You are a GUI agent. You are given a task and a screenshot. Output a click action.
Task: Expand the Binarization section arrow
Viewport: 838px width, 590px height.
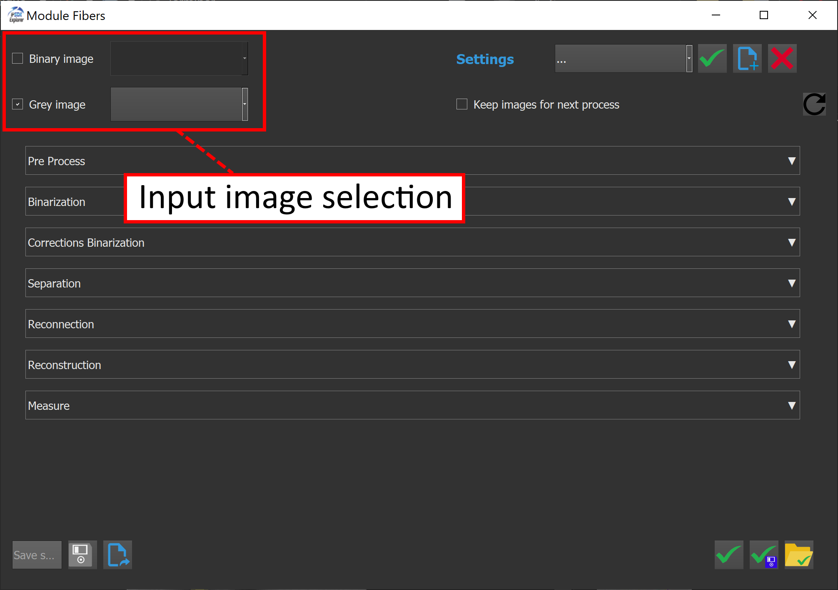coord(792,201)
